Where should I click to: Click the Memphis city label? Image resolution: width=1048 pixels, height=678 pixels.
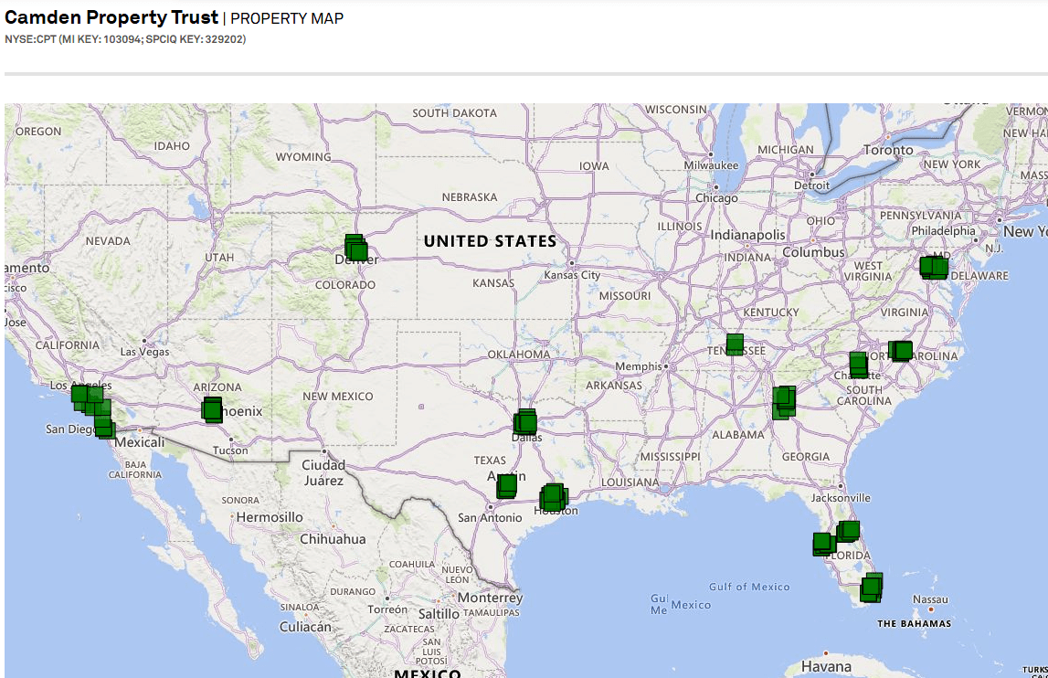[639, 366]
